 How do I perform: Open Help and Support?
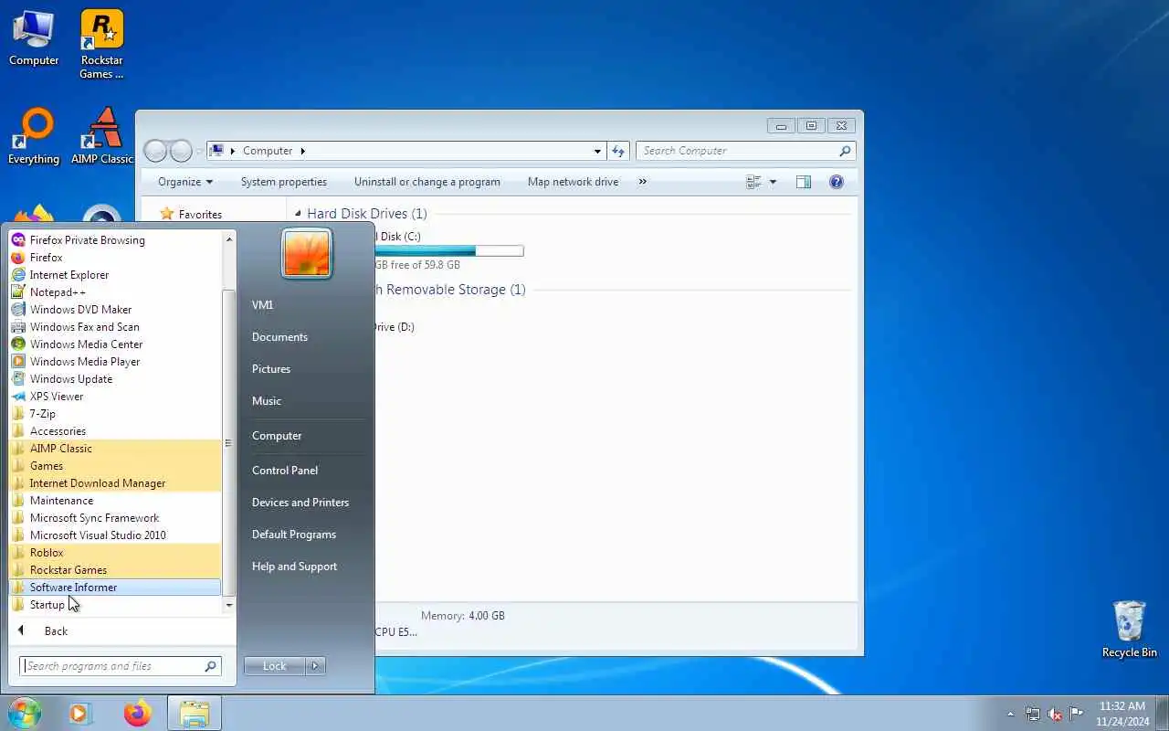coord(294,567)
